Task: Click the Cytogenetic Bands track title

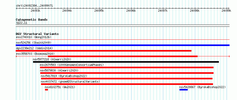Action: click(x=32, y=20)
